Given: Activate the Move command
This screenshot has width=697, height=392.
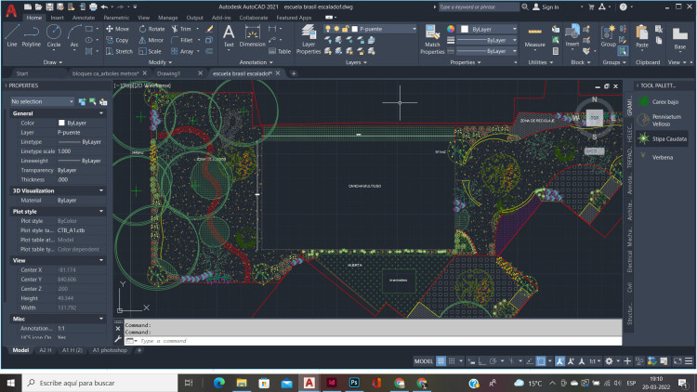Looking at the screenshot, I should [x=118, y=29].
